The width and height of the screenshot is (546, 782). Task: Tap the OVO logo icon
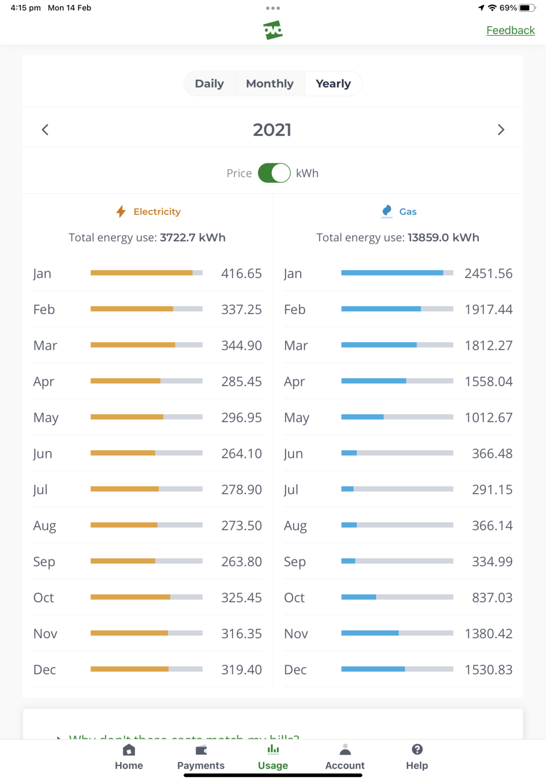click(x=273, y=30)
